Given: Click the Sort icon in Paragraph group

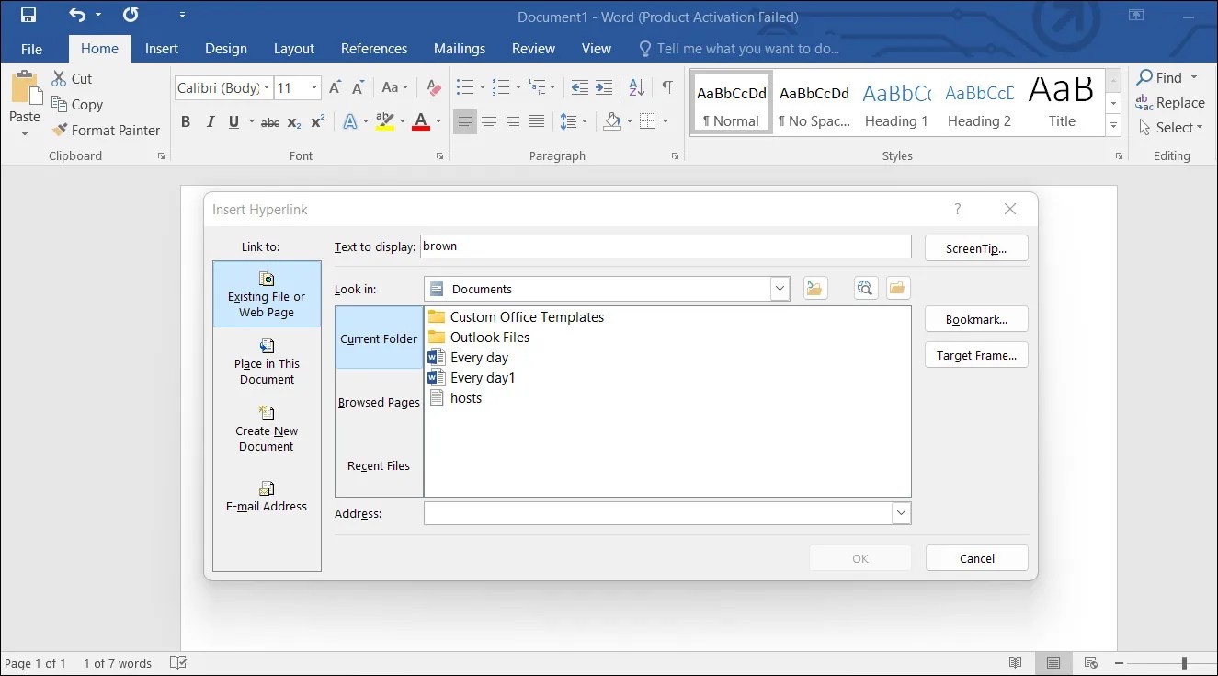Looking at the screenshot, I should pos(635,87).
